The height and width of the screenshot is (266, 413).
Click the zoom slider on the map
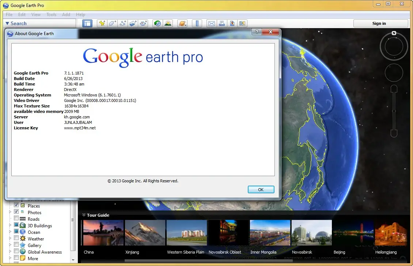(394, 111)
